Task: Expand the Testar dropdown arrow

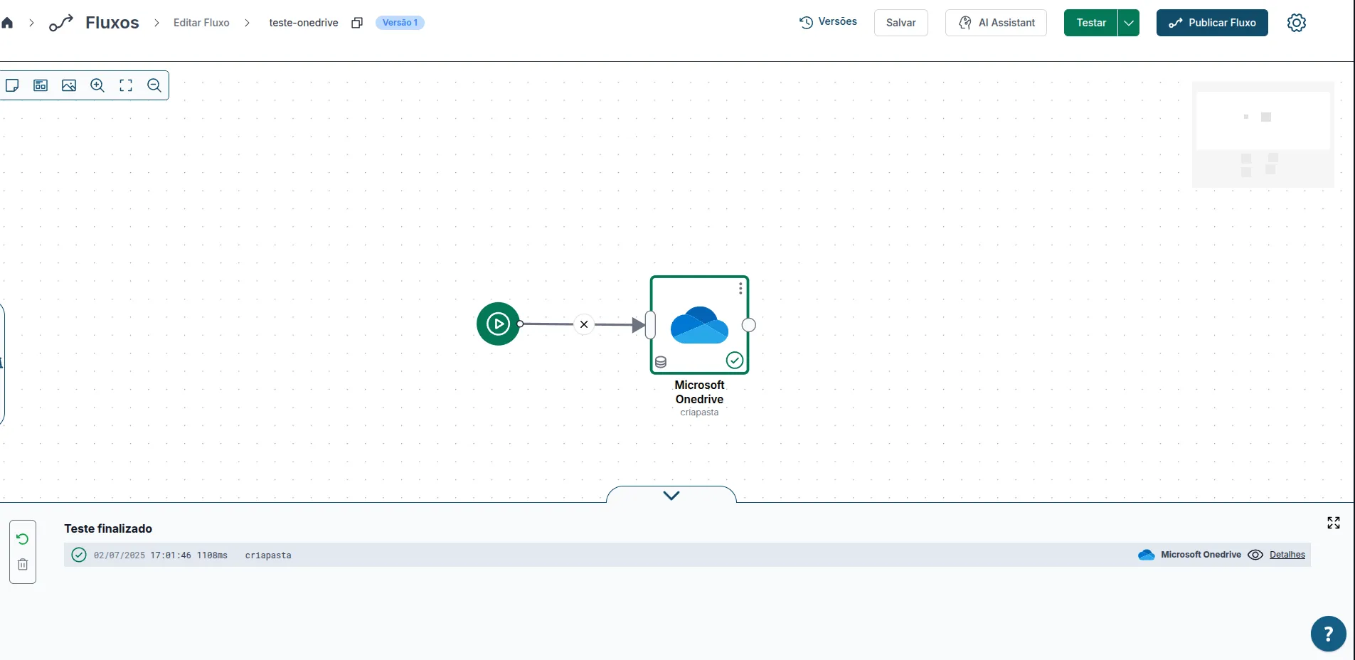Action: pos(1129,23)
